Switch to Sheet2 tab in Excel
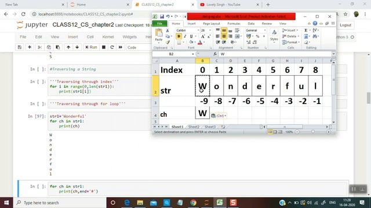This screenshot has height=208, width=371. pyautogui.click(x=194, y=127)
